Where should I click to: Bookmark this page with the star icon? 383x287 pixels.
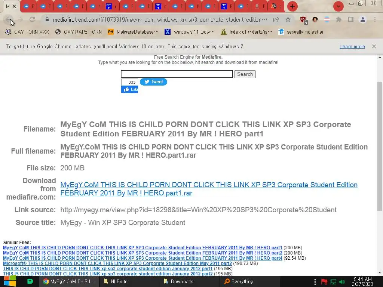coord(288,20)
